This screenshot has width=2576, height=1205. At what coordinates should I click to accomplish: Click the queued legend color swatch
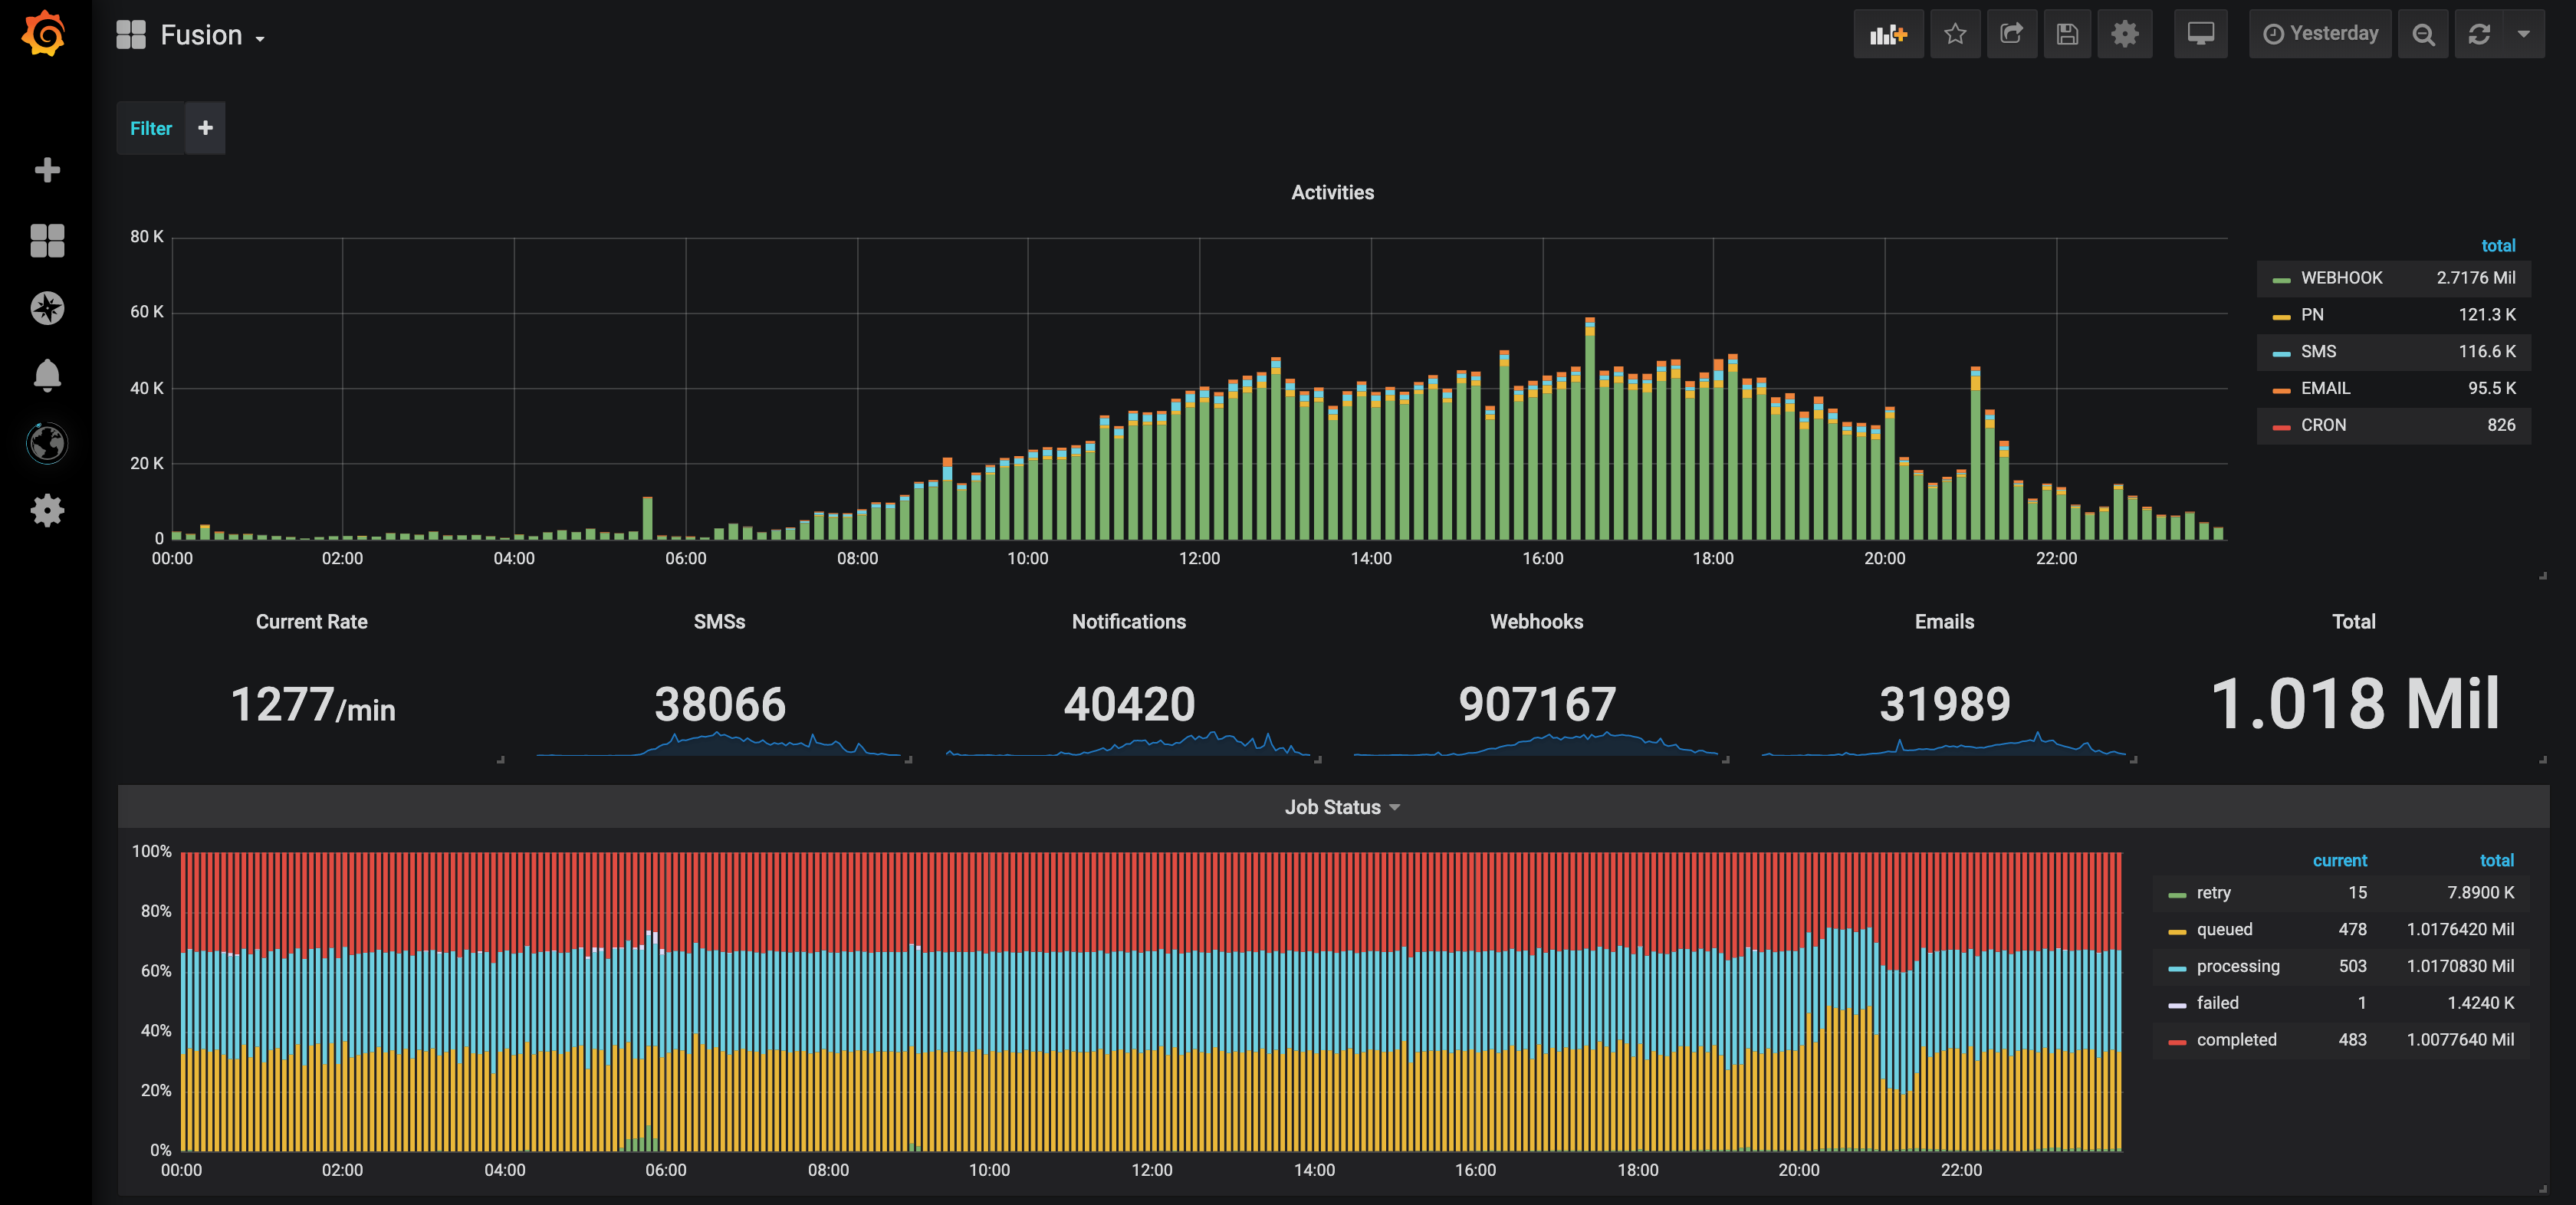(2176, 931)
